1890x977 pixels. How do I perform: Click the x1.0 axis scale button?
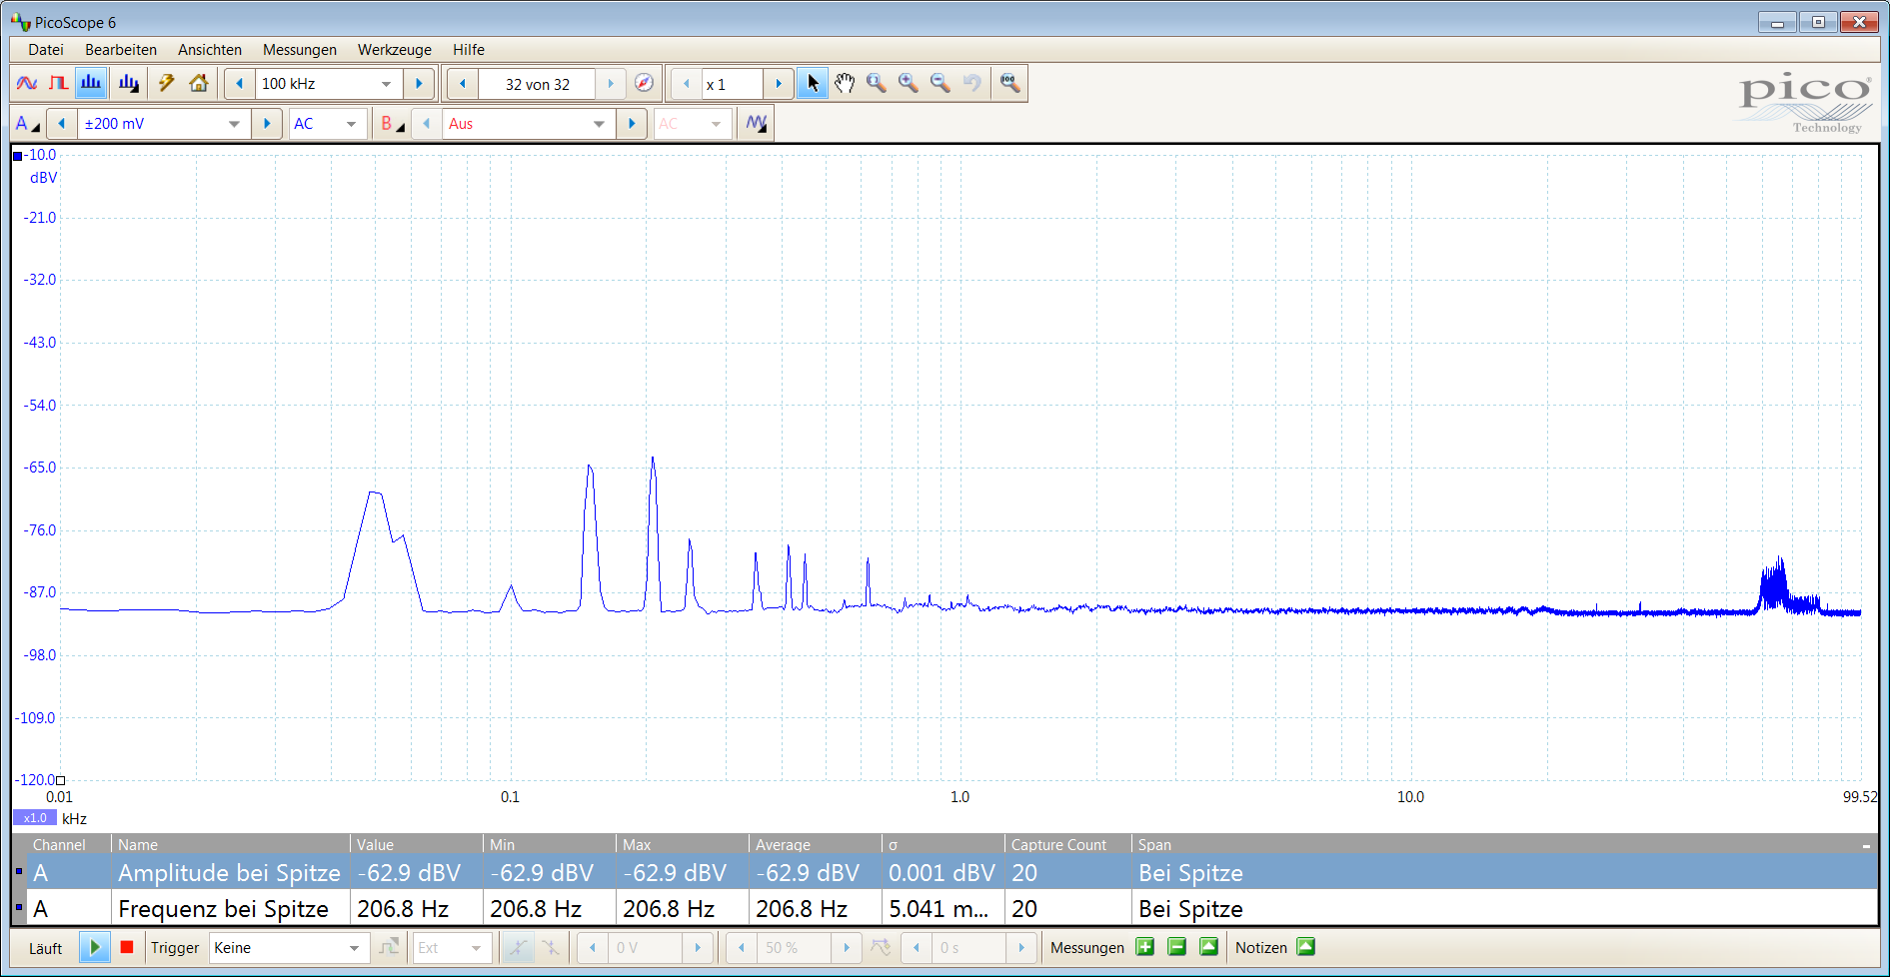click(35, 818)
